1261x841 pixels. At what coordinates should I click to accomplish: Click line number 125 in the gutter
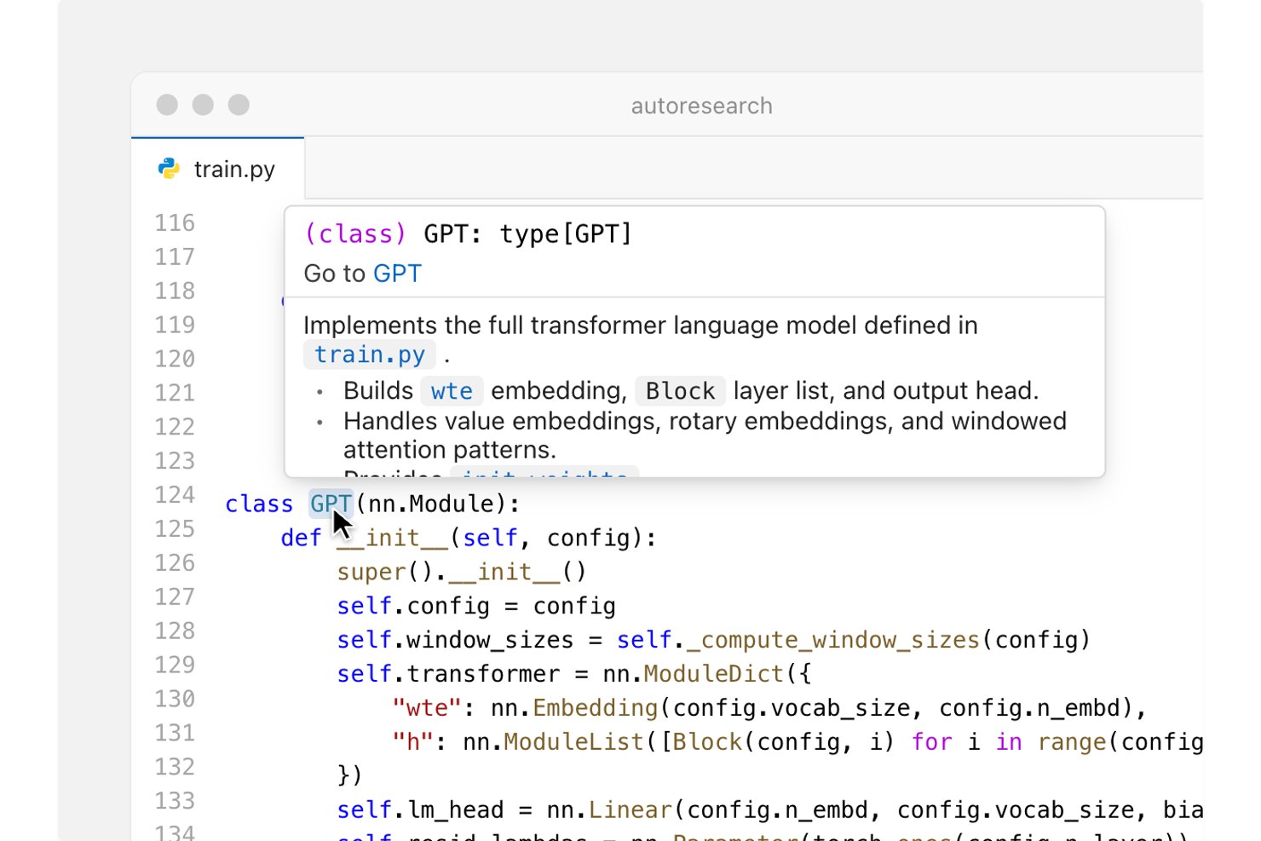[175, 529]
